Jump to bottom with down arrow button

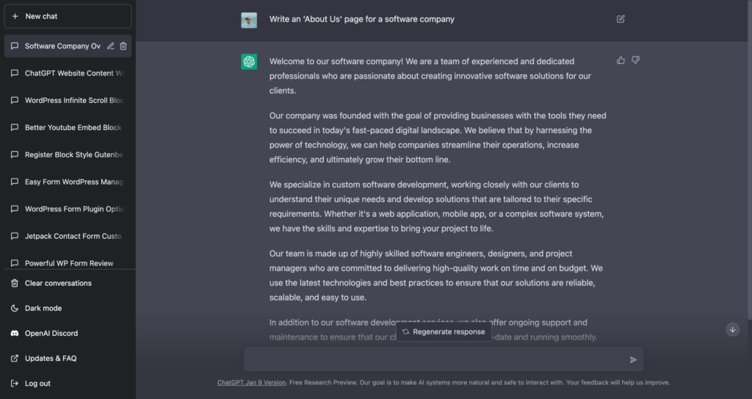click(x=732, y=329)
